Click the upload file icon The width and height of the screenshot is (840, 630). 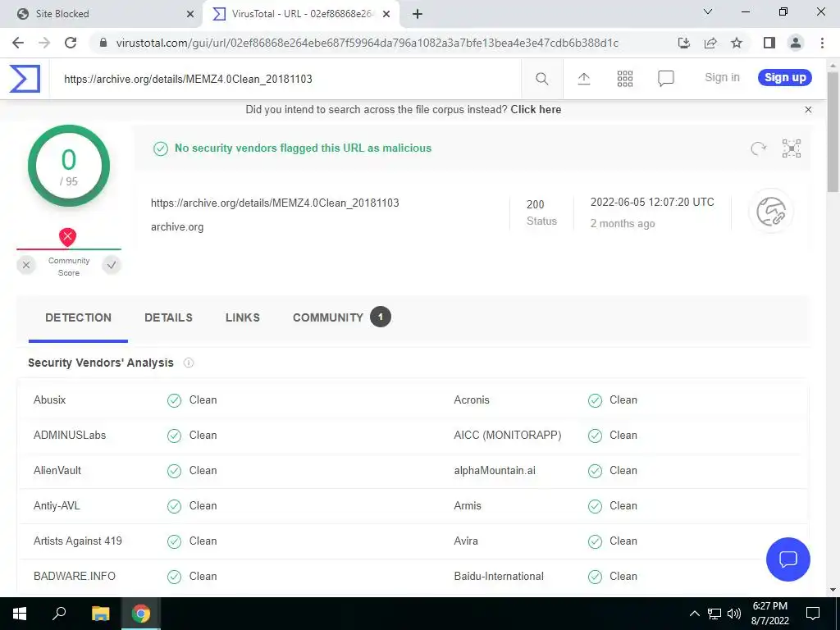point(584,79)
